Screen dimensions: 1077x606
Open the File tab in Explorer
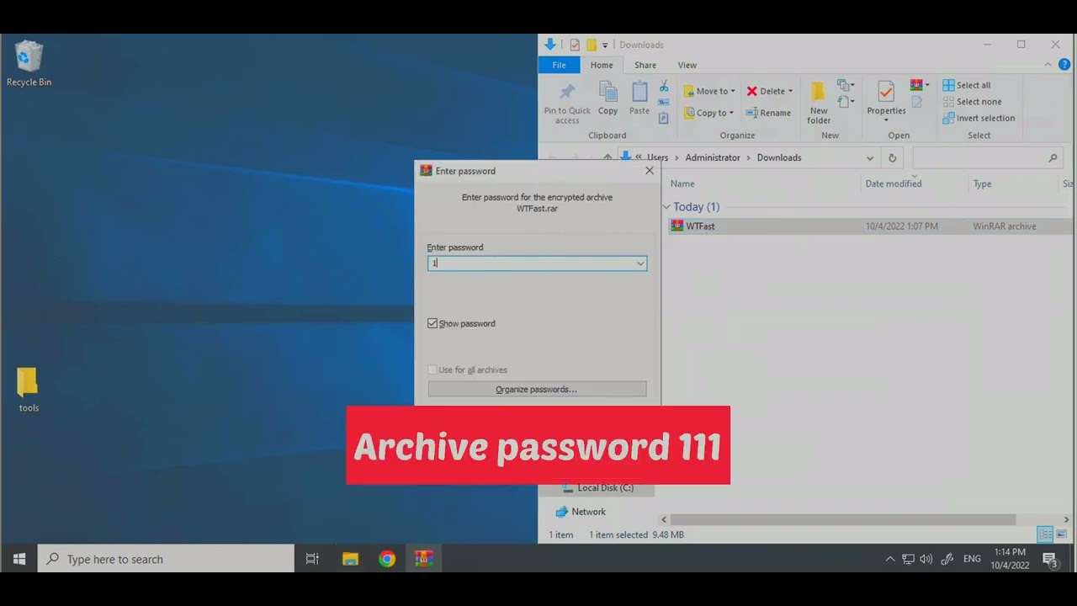pos(559,65)
